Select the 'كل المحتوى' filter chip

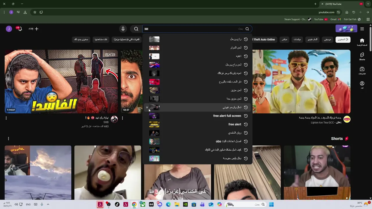pos(343,39)
